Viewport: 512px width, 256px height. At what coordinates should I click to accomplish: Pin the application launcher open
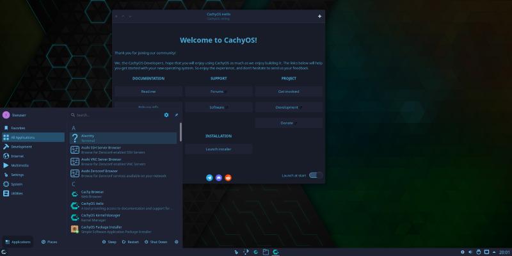tap(177, 115)
